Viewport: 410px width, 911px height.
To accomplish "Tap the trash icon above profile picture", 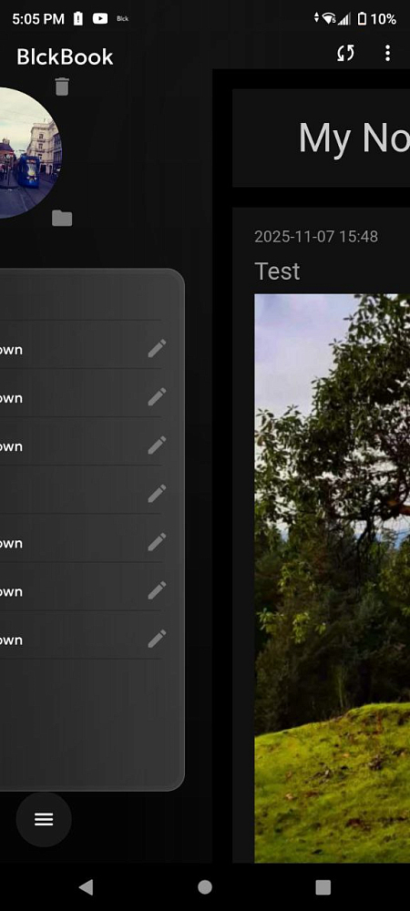I will 62,87.
